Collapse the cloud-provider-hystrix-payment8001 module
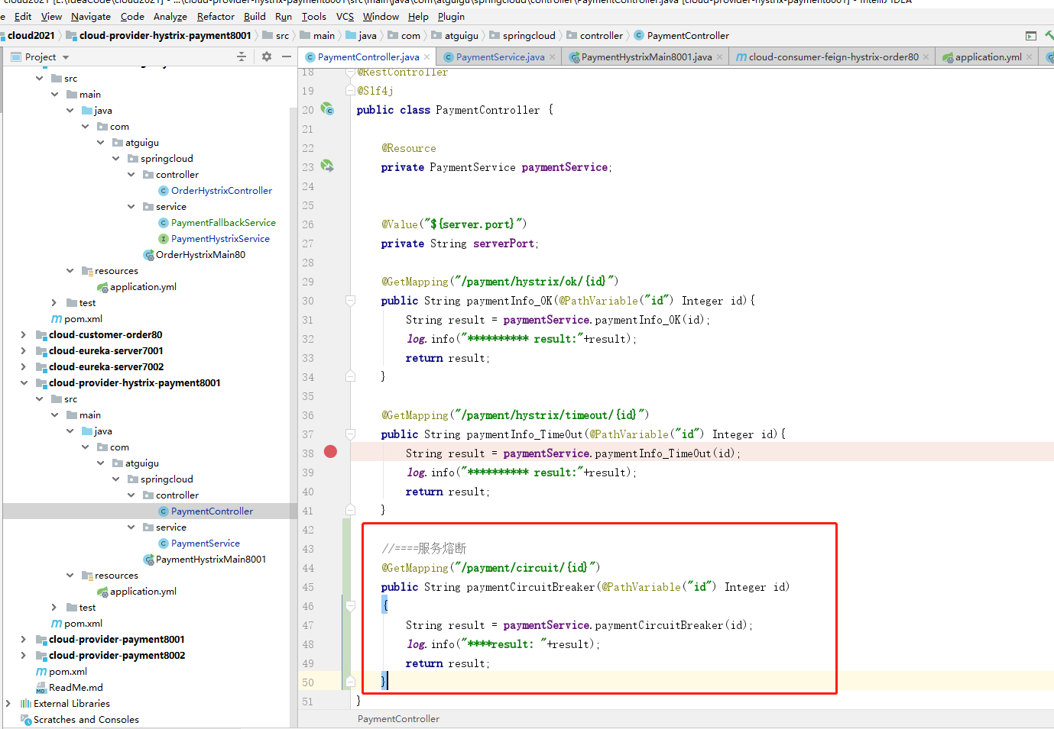Image resolution: width=1054 pixels, height=729 pixels. pos(24,383)
